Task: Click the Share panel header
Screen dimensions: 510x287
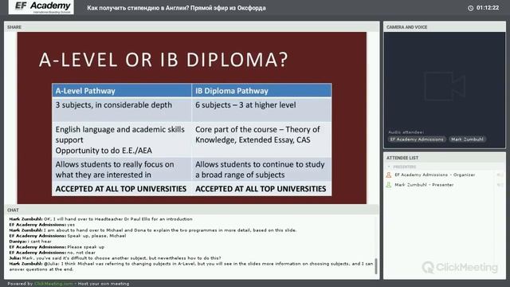Action: (191, 27)
